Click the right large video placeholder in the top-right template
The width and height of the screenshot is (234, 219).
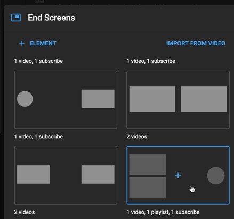pyautogui.click(x=204, y=99)
